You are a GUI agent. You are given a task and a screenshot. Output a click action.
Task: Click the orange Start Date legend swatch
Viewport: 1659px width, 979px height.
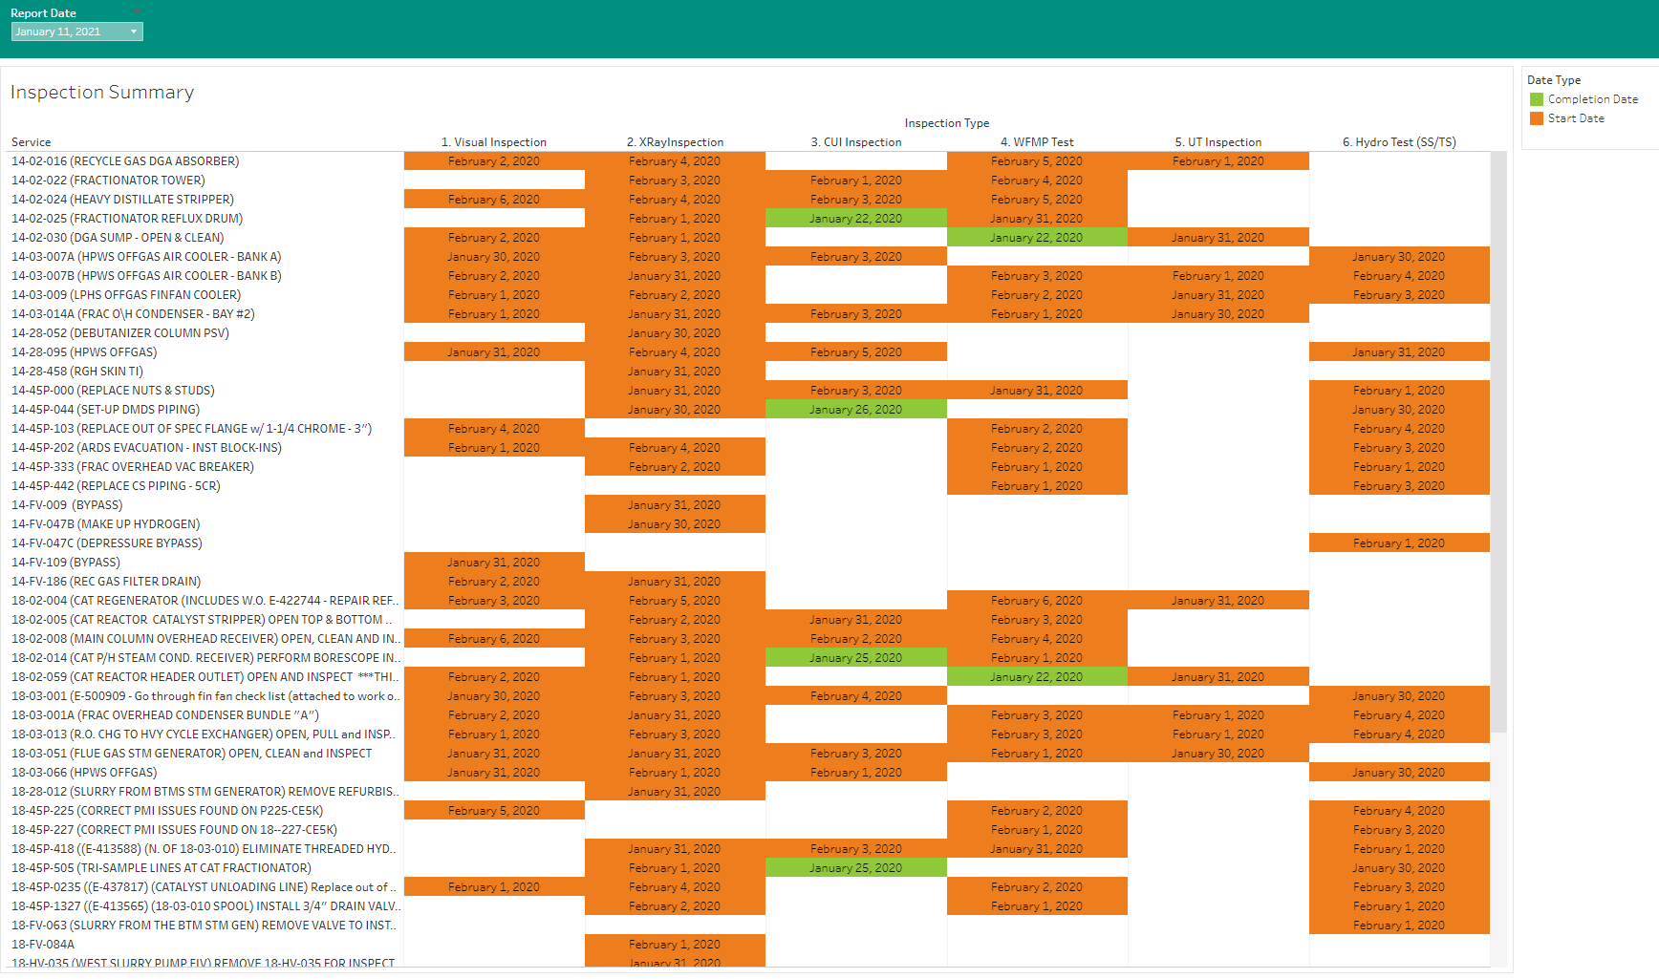tap(1537, 118)
